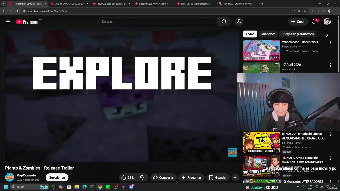Select Juegos de plataformas filter chip

(x=298, y=34)
